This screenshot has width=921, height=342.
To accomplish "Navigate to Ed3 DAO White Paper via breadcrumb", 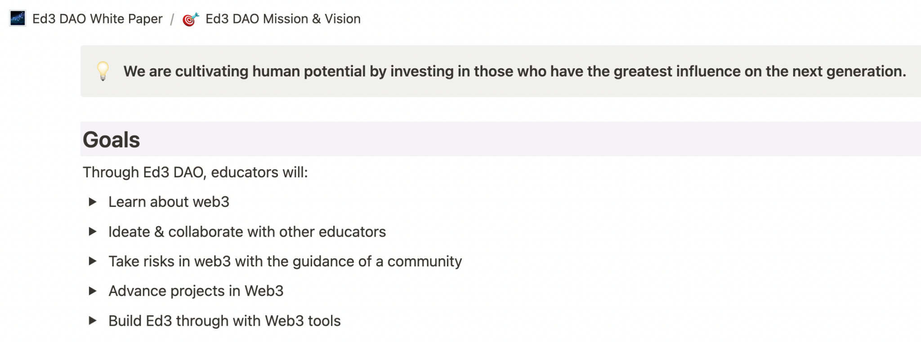I will [97, 18].
